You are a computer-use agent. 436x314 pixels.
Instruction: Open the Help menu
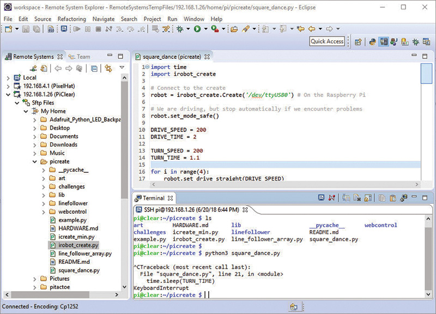216,19
